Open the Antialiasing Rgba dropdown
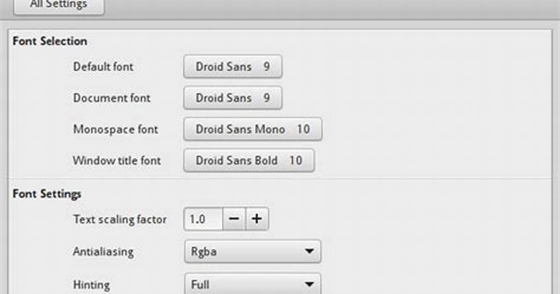 (x=252, y=251)
